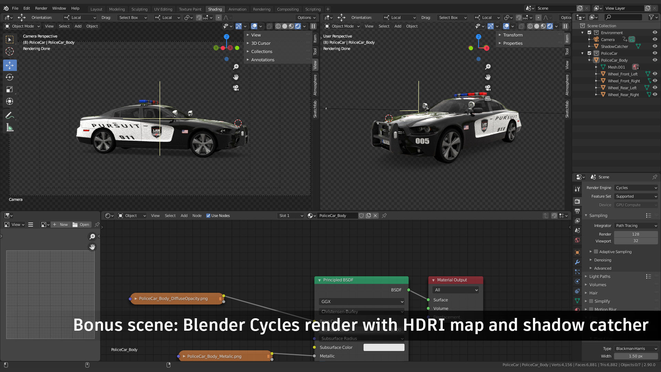Open Tool properties tab (wrench and screwdriver)
This screenshot has height=372, width=661.
pyautogui.click(x=577, y=189)
